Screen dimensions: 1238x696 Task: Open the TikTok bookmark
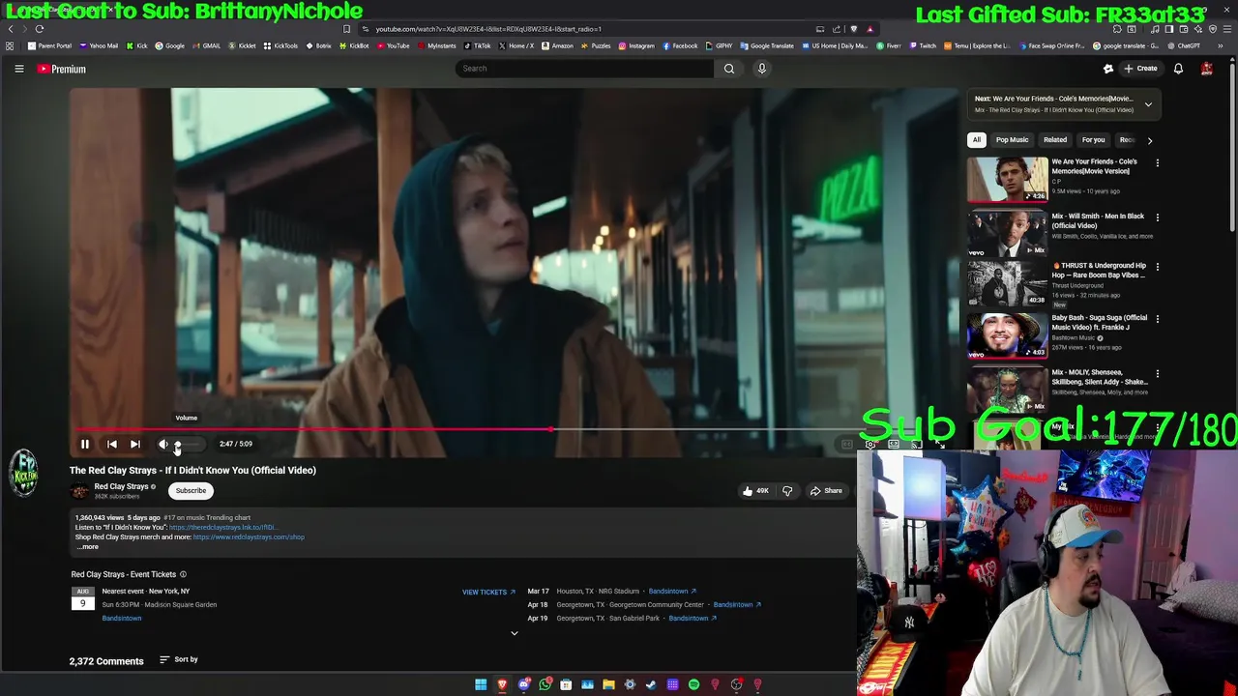tap(477, 45)
